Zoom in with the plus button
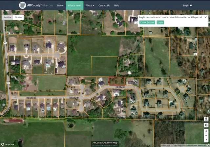 coord(206,131)
